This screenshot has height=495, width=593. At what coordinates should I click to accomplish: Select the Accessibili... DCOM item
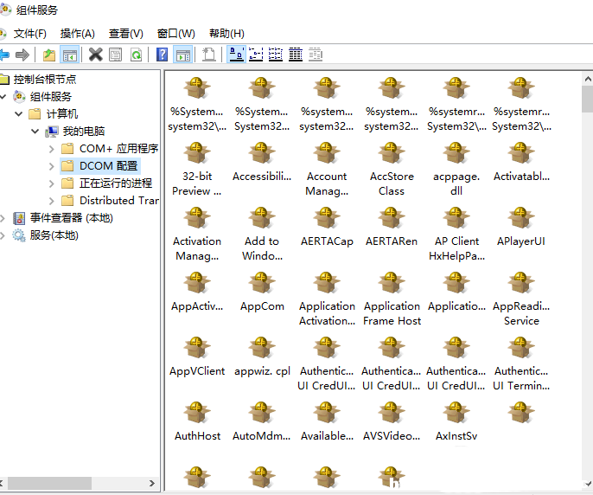(262, 162)
